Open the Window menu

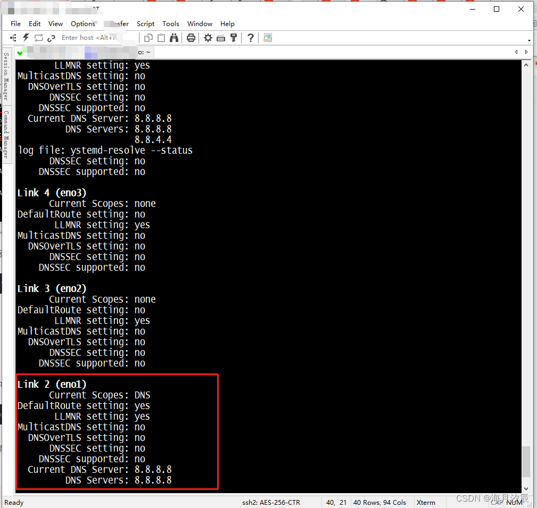pyautogui.click(x=200, y=23)
